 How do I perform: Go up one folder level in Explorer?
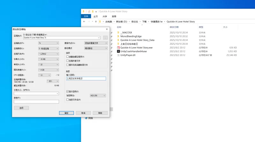click(96, 21)
